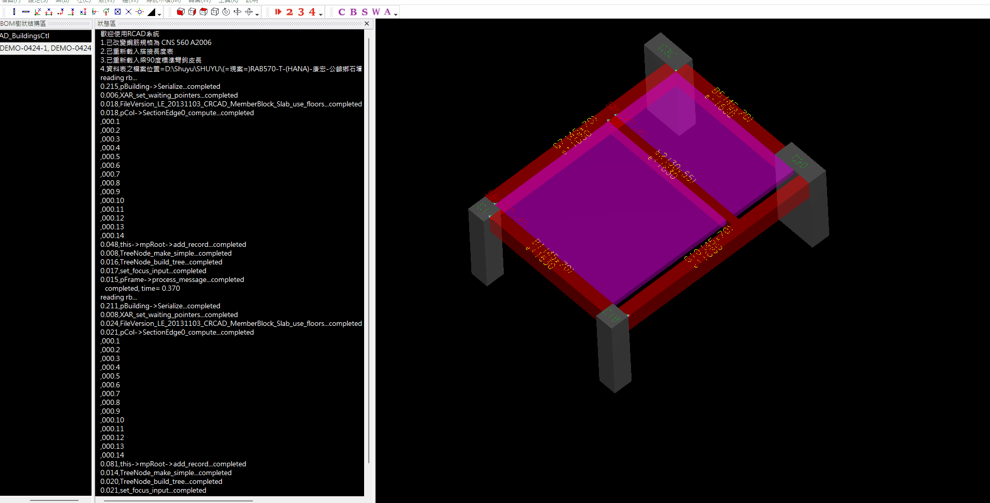Click the boxed X section tool icon
This screenshot has height=503, width=990.
pos(117,12)
